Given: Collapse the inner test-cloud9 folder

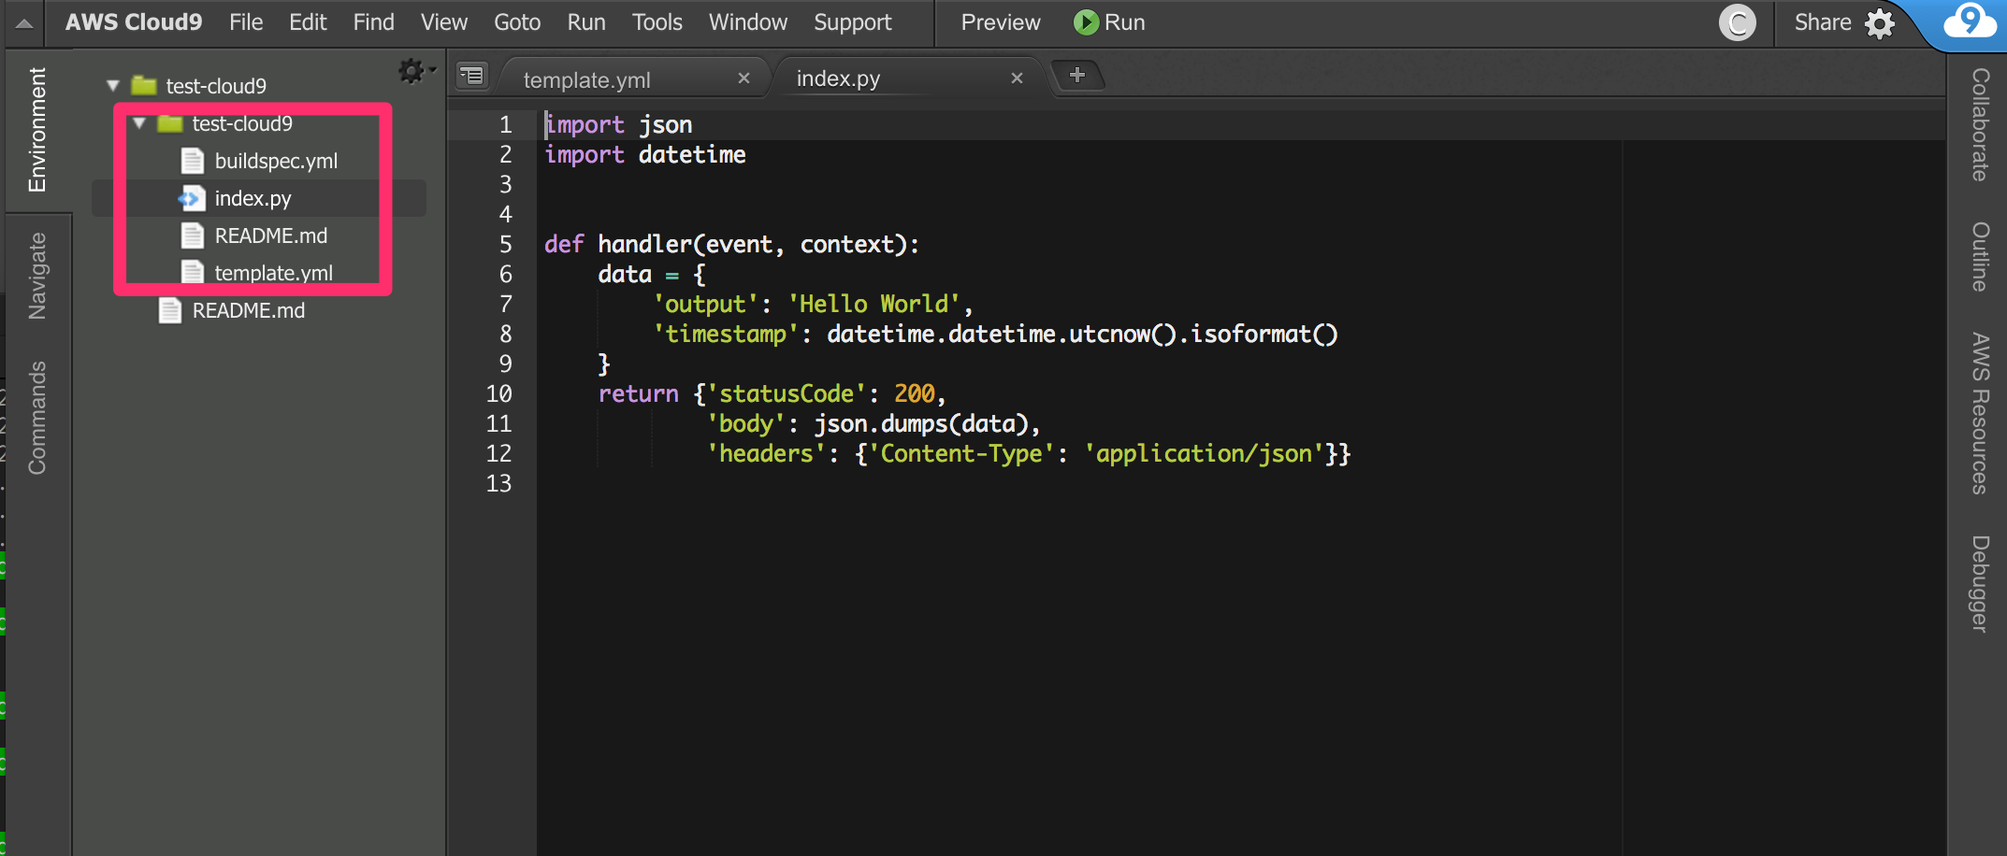Looking at the screenshot, I should pyautogui.click(x=138, y=122).
